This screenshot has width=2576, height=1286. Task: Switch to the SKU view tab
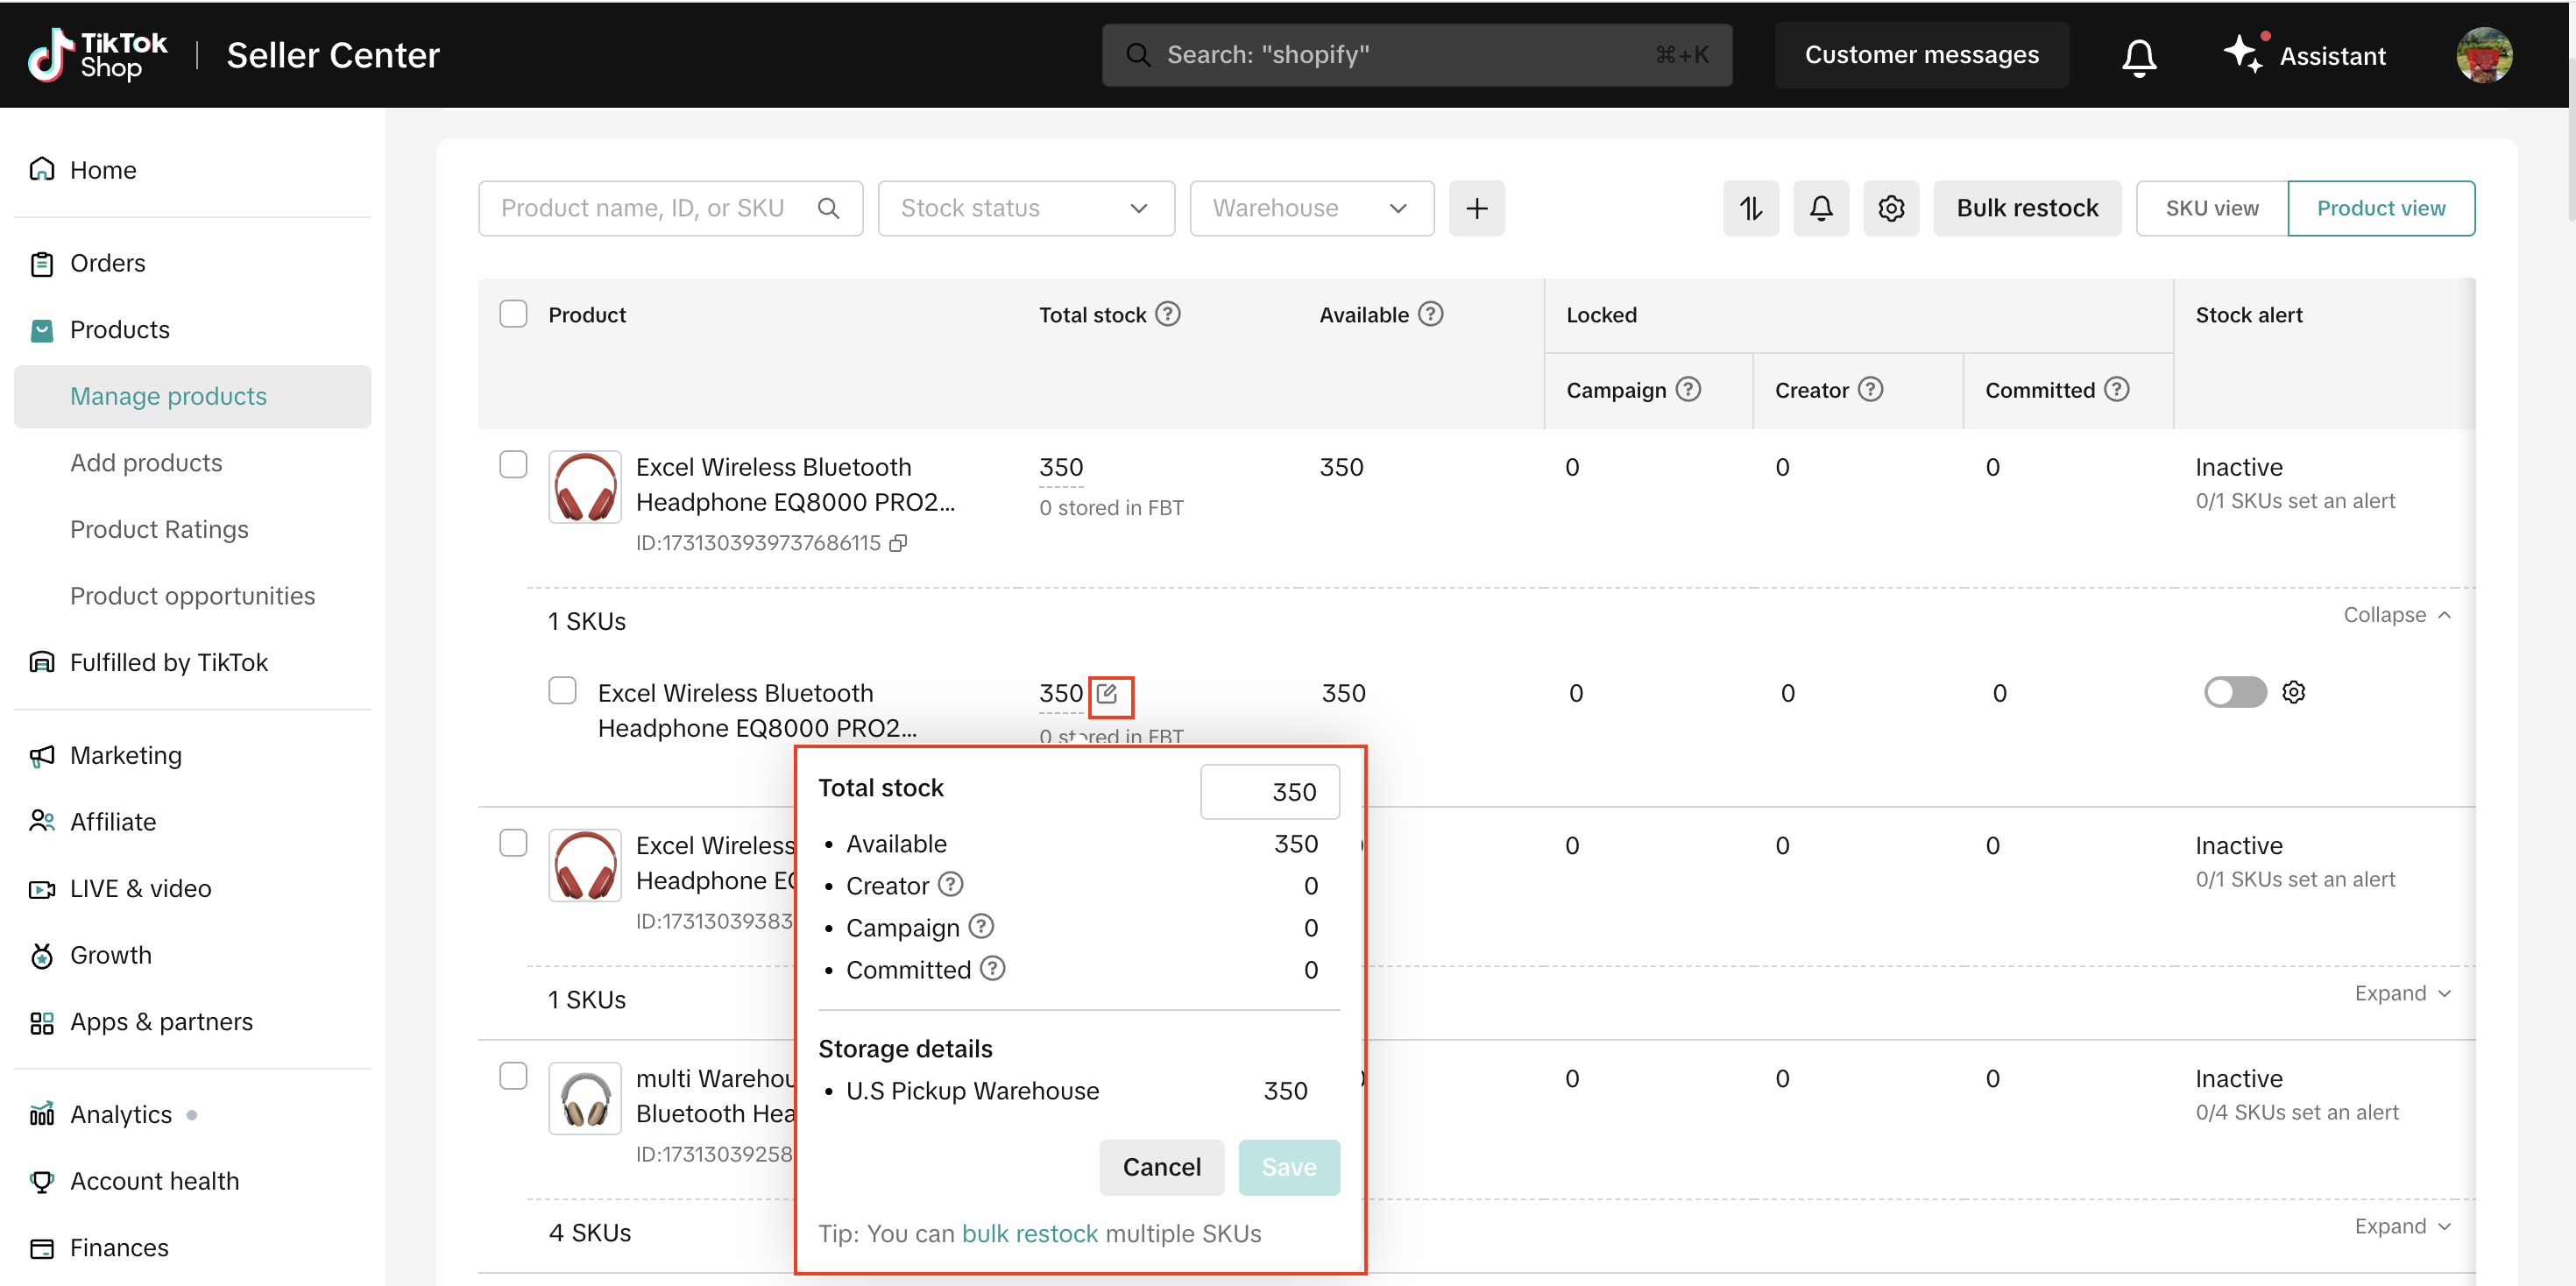tap(2211, 208)
